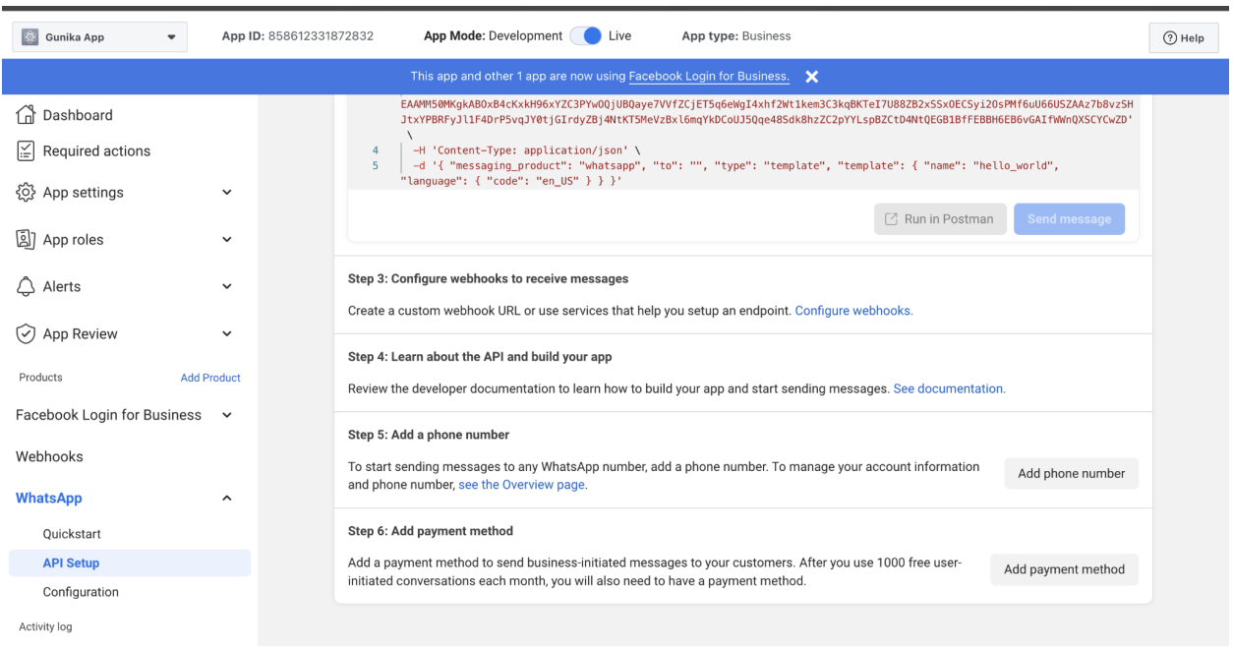Click the Alerts bell icon
Image resolution: width=1233 pixels, height=651 pixels.
pos(28,287)
